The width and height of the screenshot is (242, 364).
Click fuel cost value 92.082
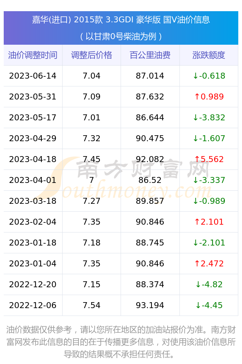150,159
